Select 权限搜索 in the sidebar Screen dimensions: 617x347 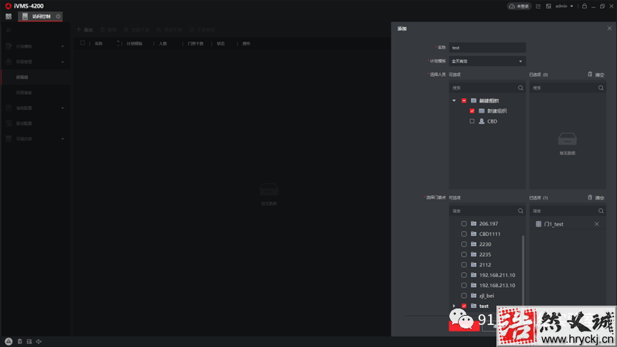[36, 93]
